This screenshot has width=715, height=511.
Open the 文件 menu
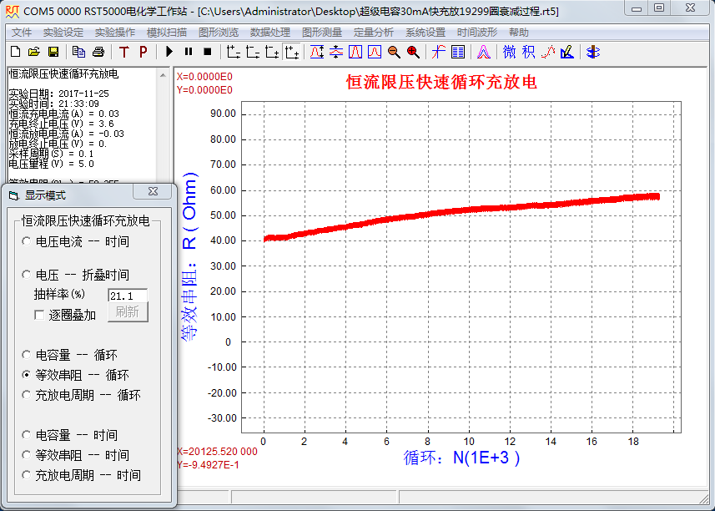pyautogui.click(x=22, y=33)
